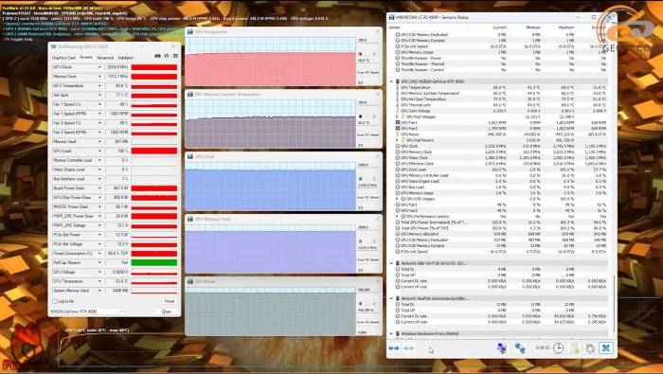Click the GPU Fan1 RPM sensor icon in HWiNFO
Image resolution: width=663 pixels, height=374 pixels.
[x=398, y=122]
